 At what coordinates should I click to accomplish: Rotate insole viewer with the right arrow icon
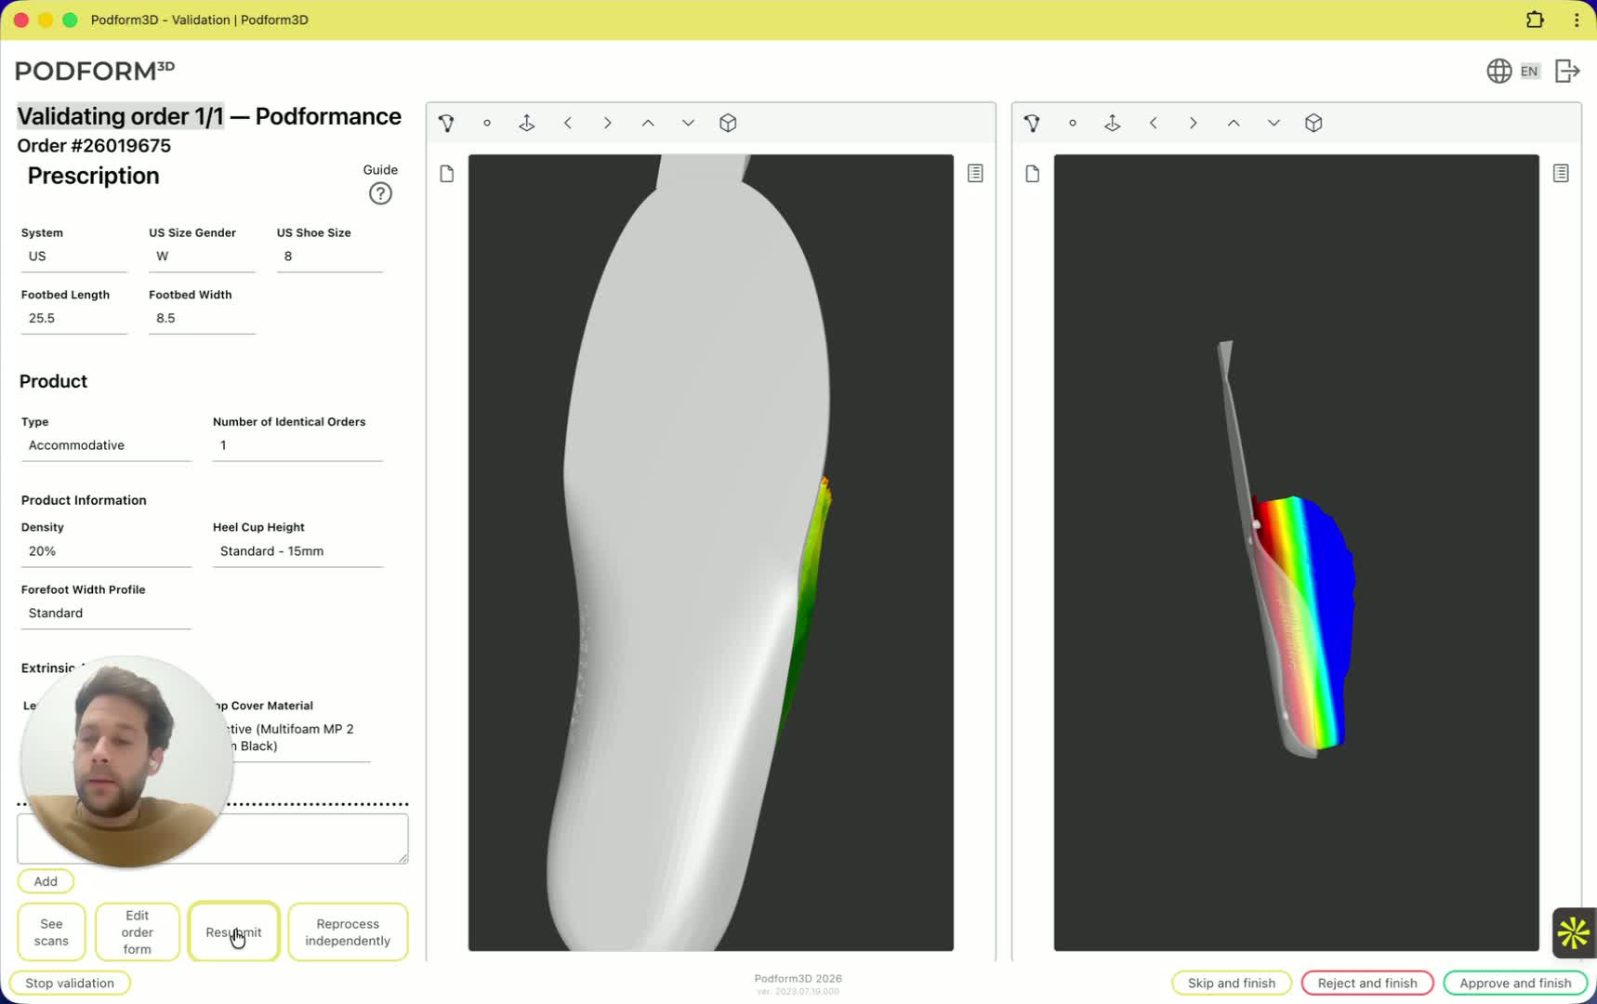[x=608, y=123]
